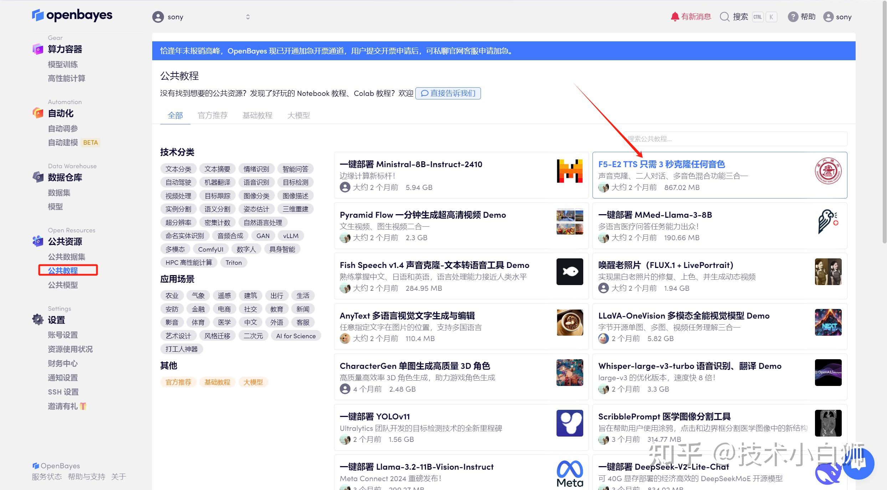Click the 自动化 automation icon

click(x=38, y=113)
